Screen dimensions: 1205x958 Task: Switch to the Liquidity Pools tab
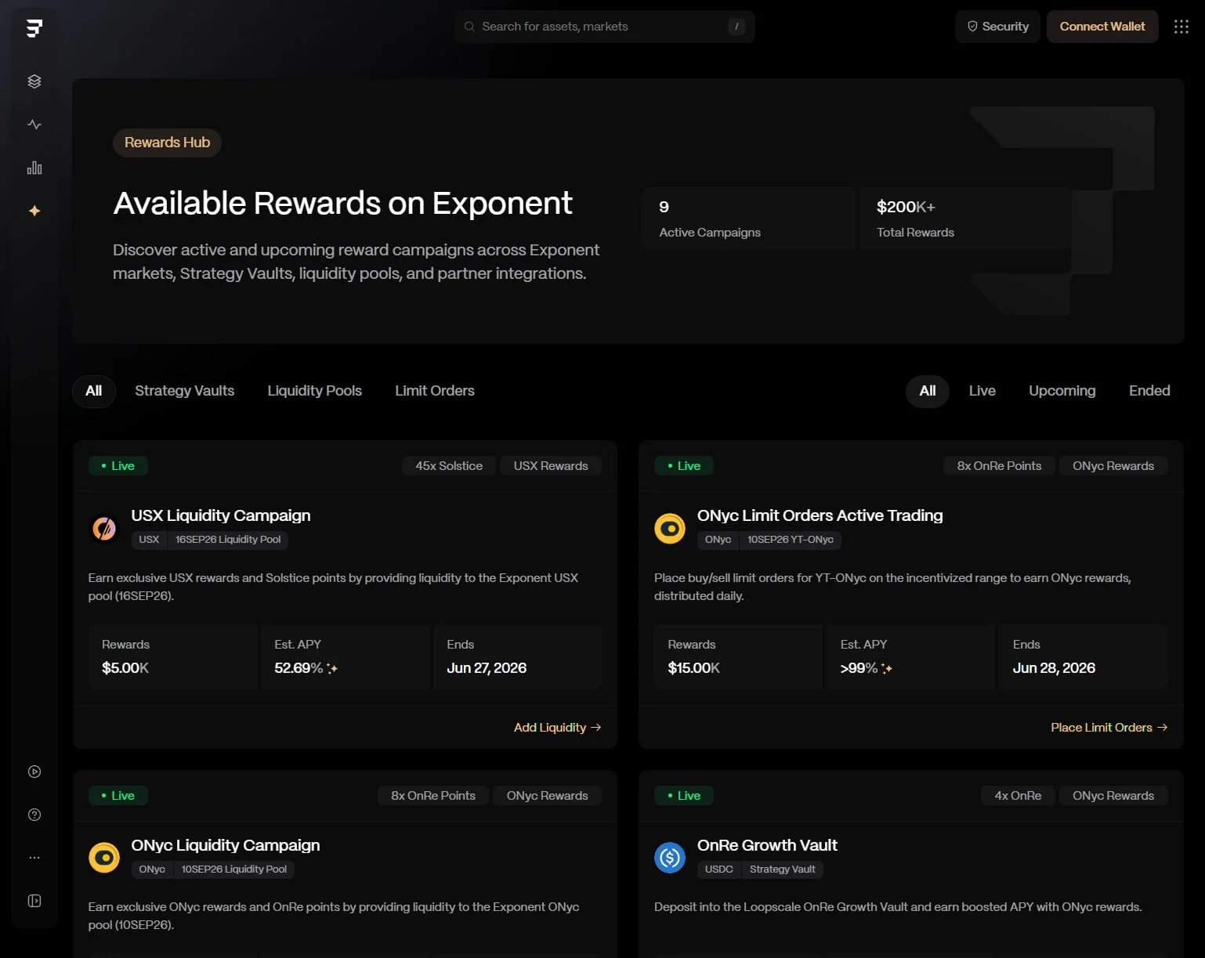(x=315, y=391)
